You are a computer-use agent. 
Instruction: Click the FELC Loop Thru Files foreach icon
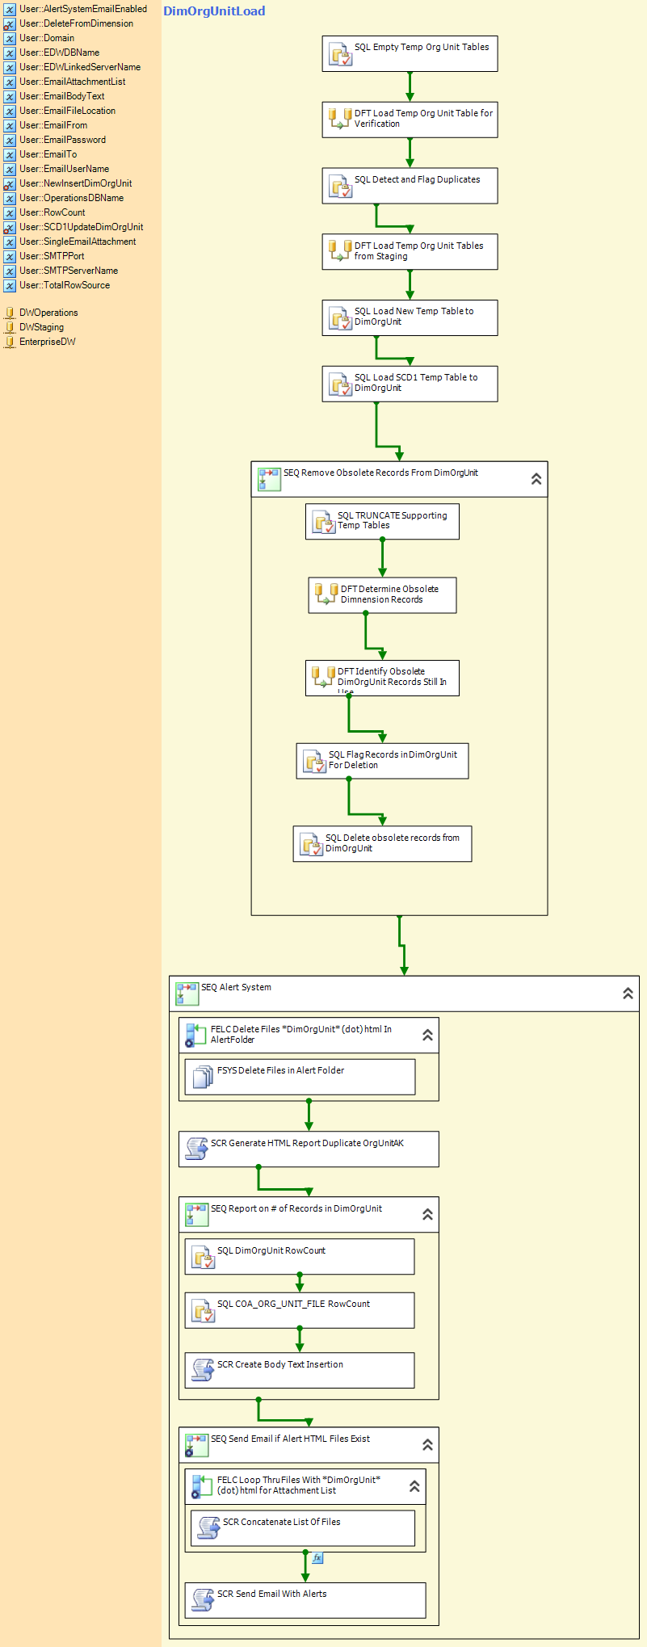coord(202,1486)
